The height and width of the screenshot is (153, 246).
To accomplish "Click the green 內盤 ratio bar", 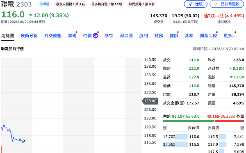I will coord(189,121).
